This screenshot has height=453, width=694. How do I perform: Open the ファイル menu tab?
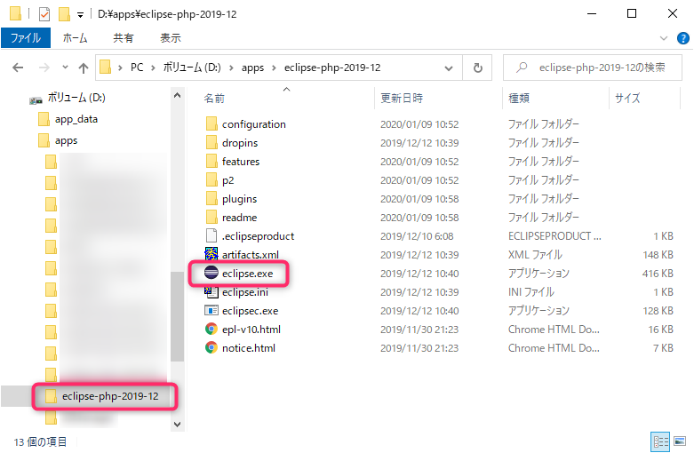click(x=26, y=38)
